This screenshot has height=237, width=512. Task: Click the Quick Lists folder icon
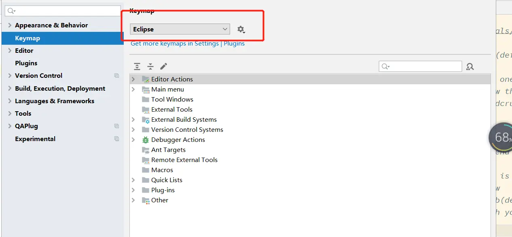pos(146,180)
